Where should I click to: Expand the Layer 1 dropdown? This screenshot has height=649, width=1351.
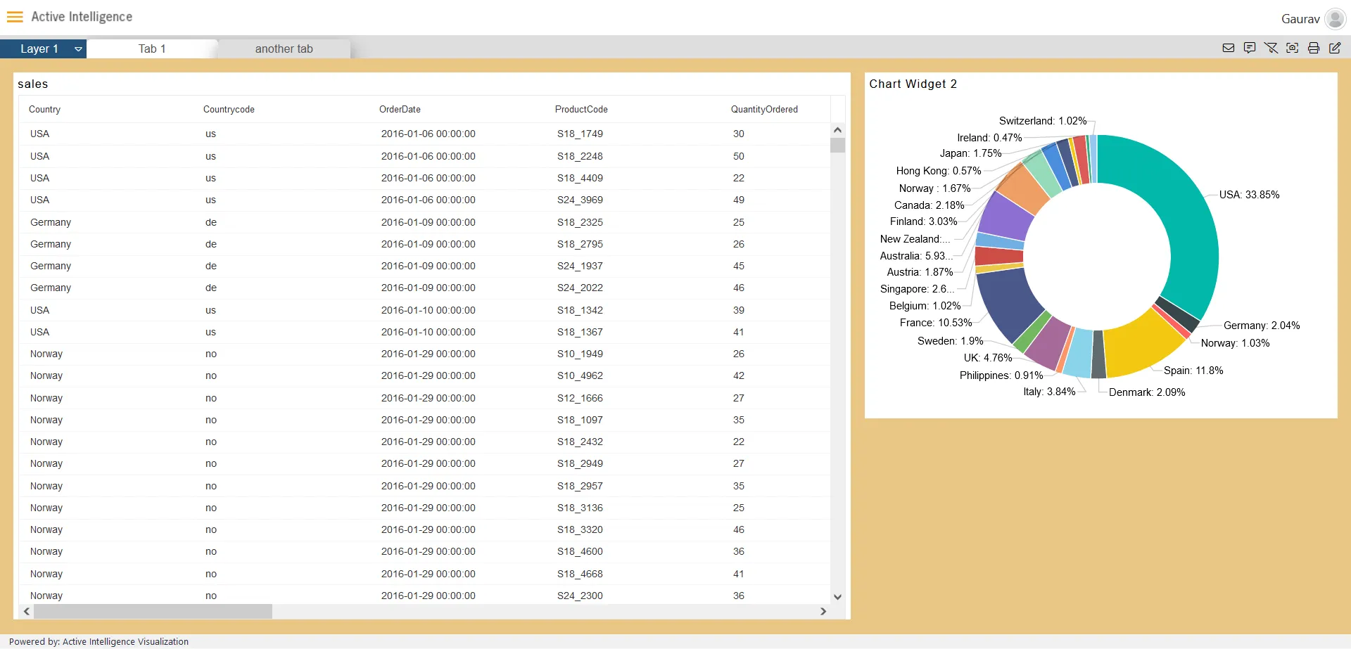coord(78,49)
